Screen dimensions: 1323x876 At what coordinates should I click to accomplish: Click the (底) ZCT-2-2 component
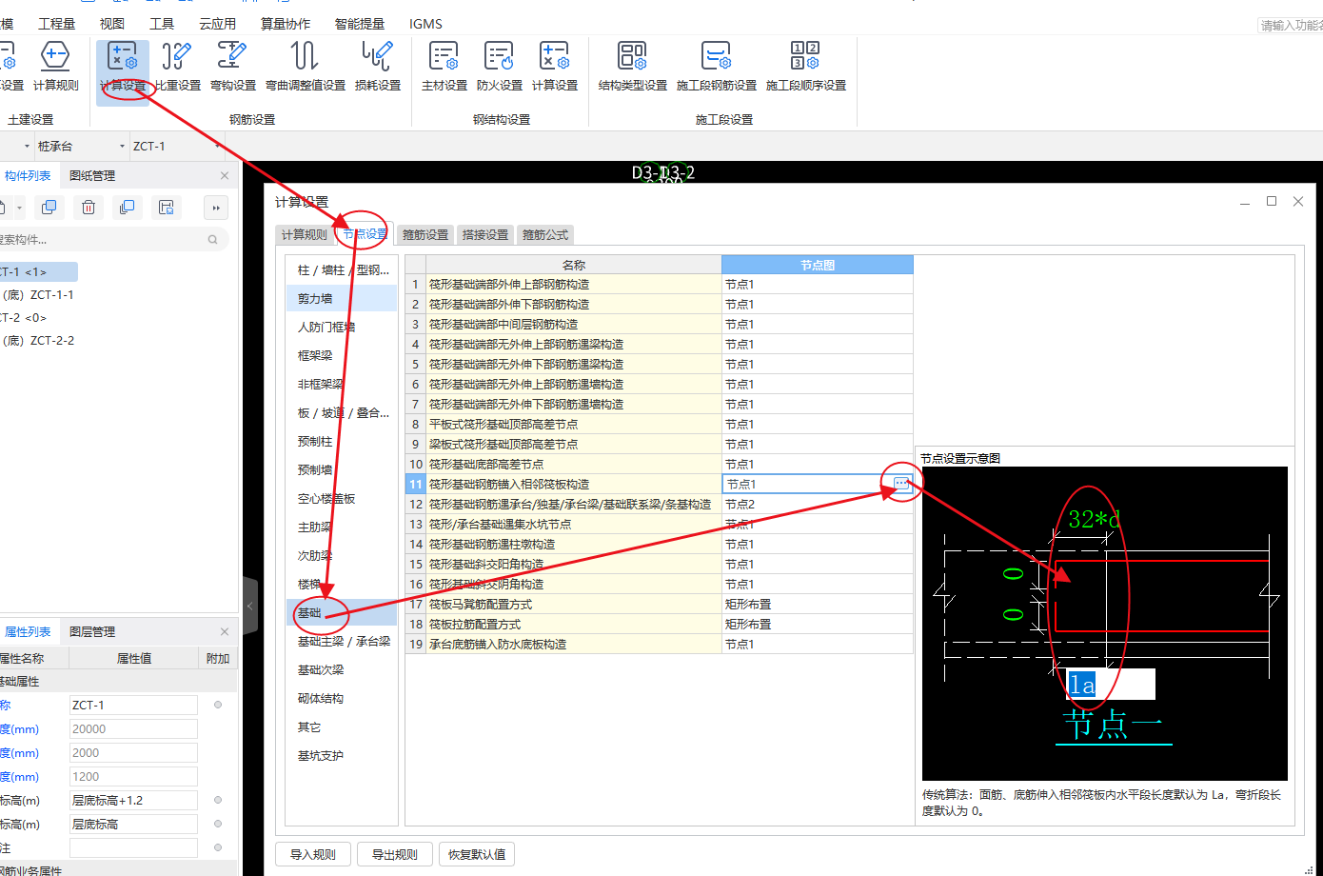[x=39, y=340]
